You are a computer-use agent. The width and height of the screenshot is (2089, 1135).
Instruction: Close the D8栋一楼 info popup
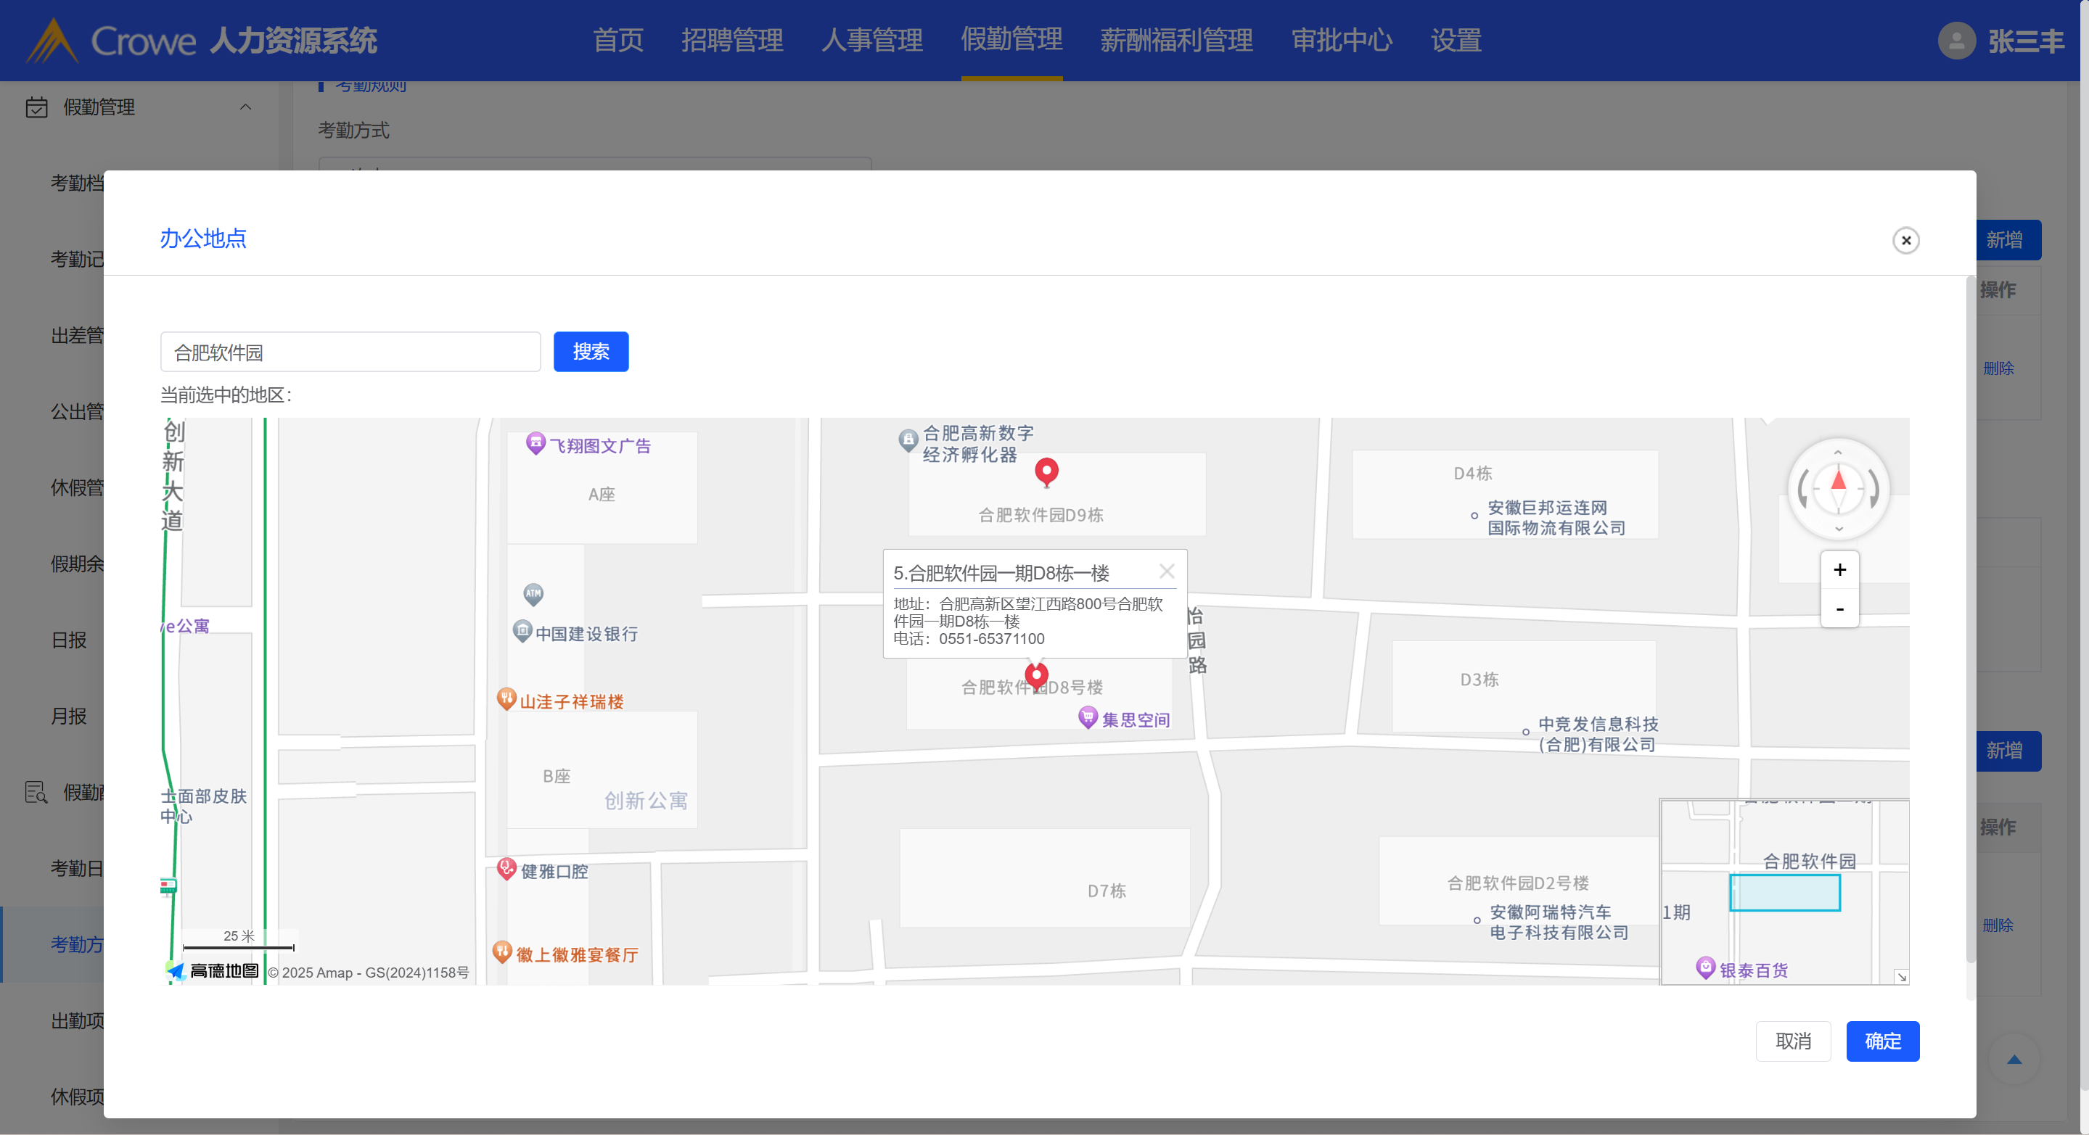tap(1166, 571)
